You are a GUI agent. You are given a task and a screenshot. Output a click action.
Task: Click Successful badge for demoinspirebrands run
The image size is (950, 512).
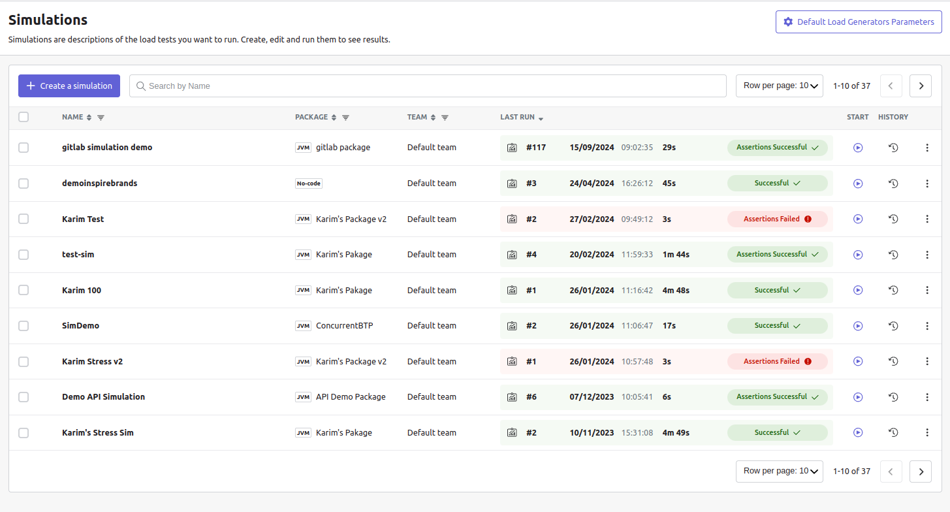point(778,184)
